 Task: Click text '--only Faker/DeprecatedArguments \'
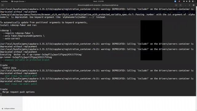coord(23,36)
